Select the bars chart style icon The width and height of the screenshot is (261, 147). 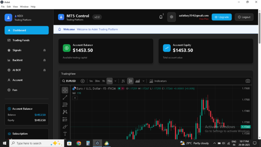coord(123,81)
